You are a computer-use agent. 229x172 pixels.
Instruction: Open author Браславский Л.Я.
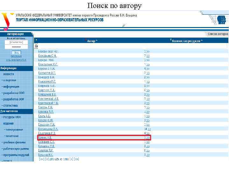48,99
